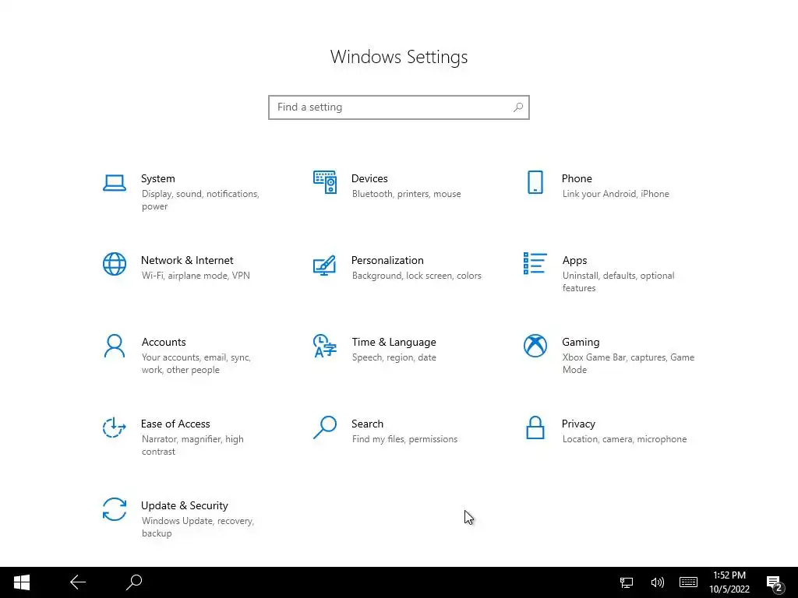The width and height of the screenshot is (798, 598).
Task: Click the magnifier in Find a setting box
Action: [x=518, y=107]
